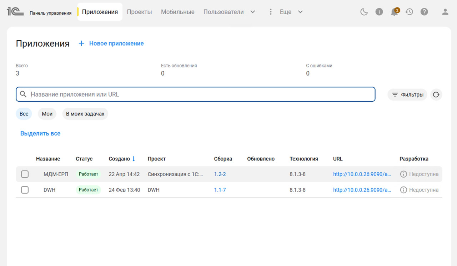Focus the application name or URL search field
This screenshot has height=266, width=457.
click(196, 94)
